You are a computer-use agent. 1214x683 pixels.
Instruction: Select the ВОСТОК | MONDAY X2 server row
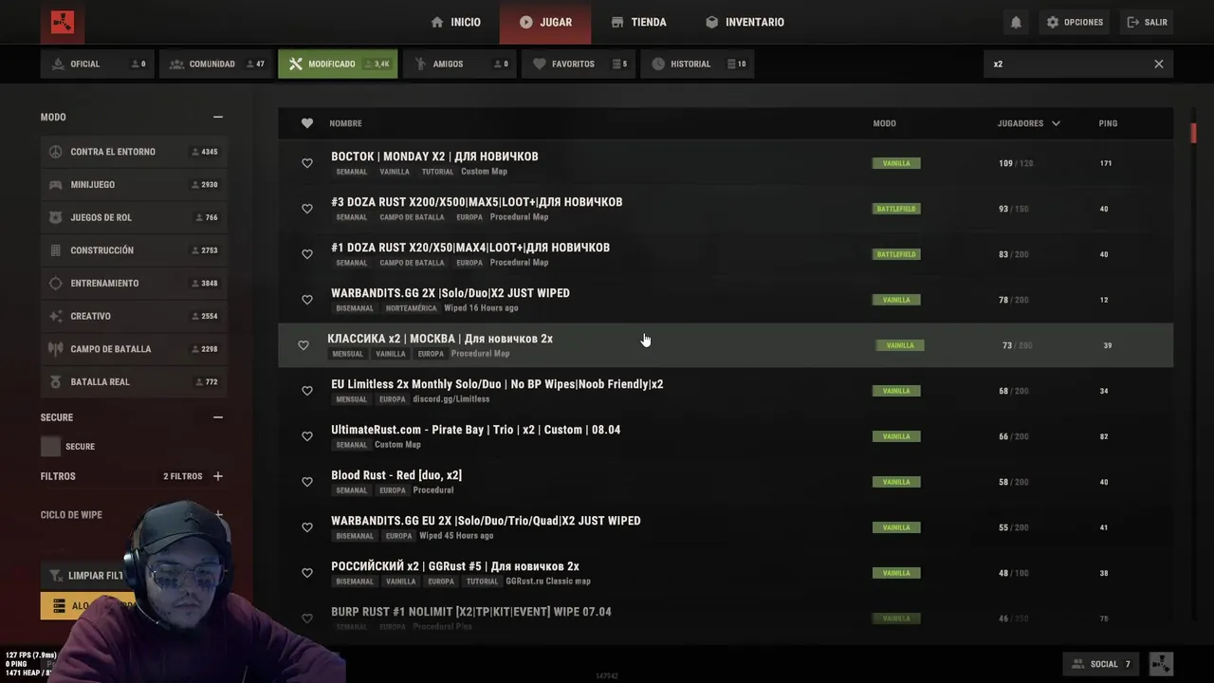726,163
